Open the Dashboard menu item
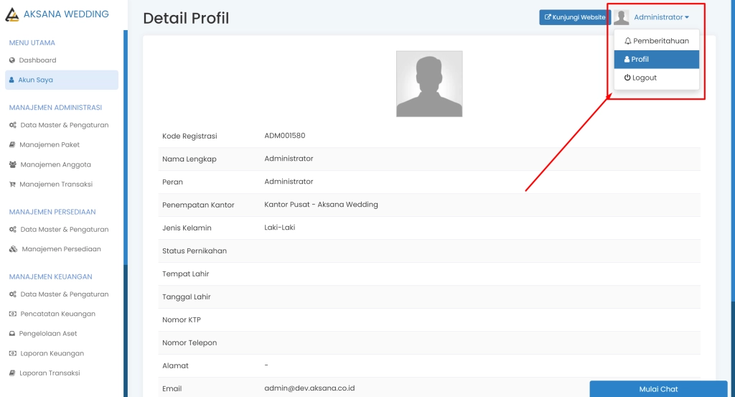 (x=37, y=60)
